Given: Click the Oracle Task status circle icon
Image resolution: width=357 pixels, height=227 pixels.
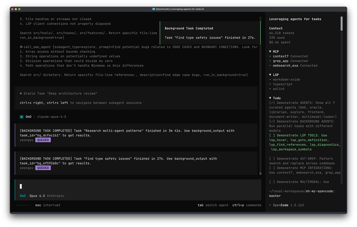Looking at the screenshot, I should tap(21, 94).
